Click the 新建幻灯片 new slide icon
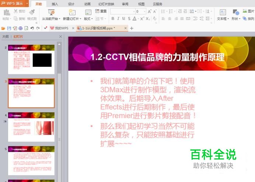 (72, 12)
